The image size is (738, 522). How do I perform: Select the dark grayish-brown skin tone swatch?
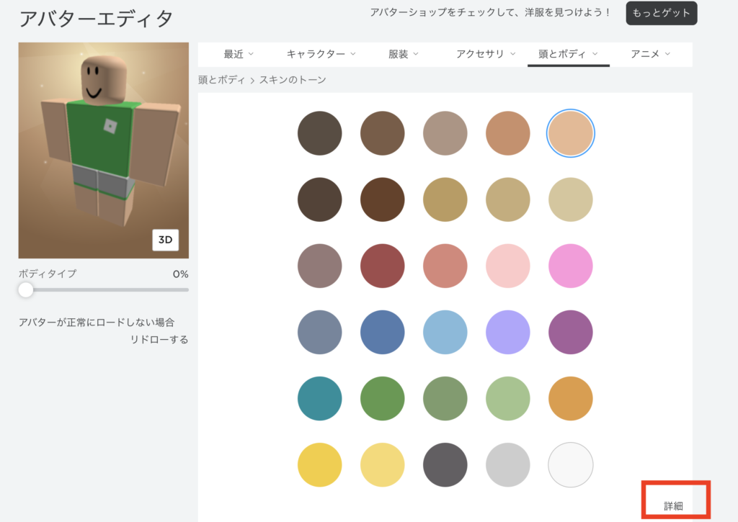pyautogui.click(x=319, y=133)
